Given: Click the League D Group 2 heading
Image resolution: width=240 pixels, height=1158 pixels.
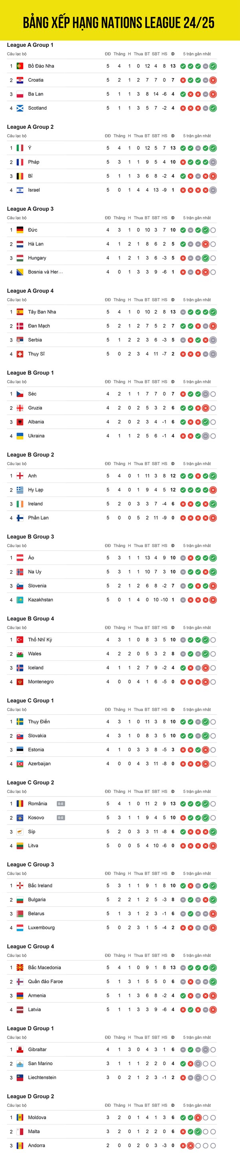Looking at the screenshot, I should 30,1096.
